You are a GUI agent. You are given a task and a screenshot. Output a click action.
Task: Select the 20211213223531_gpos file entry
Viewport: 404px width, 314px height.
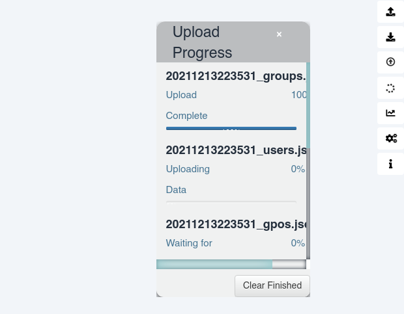coord(236,224)
